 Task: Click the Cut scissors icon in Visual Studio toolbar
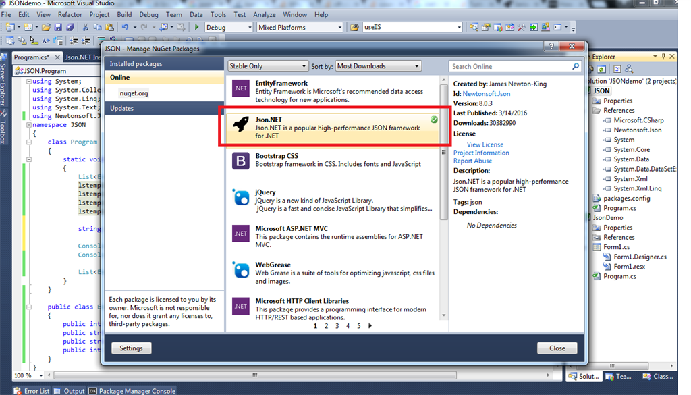86,27
